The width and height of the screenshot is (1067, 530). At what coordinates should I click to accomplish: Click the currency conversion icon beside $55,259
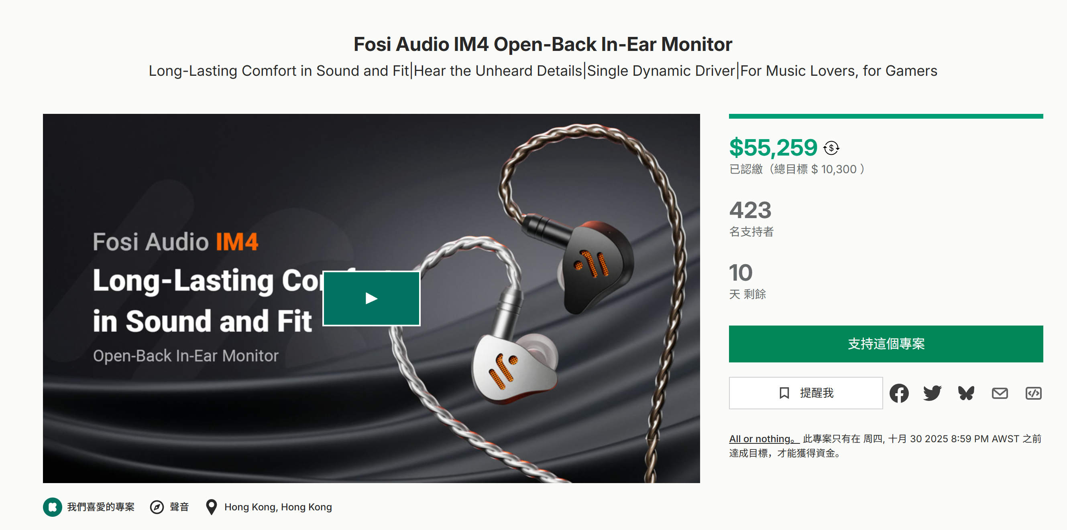point(831,148)
